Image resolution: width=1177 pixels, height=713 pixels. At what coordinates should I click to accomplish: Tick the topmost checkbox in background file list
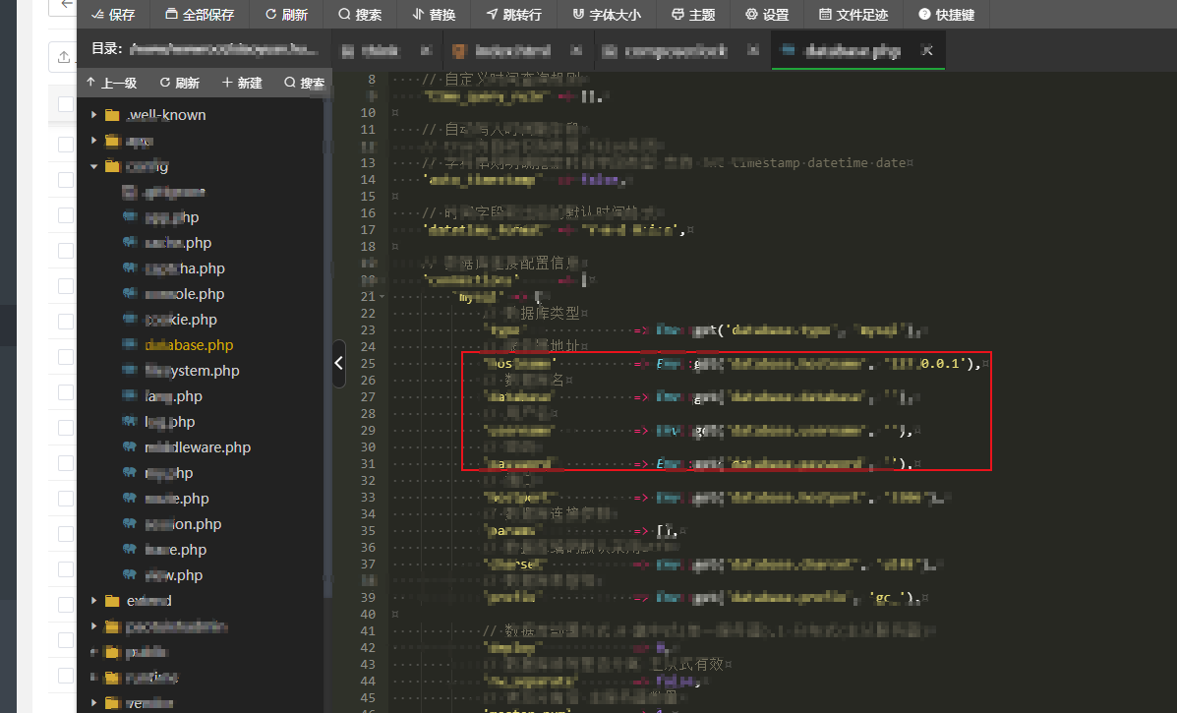(x=65, y=104)
